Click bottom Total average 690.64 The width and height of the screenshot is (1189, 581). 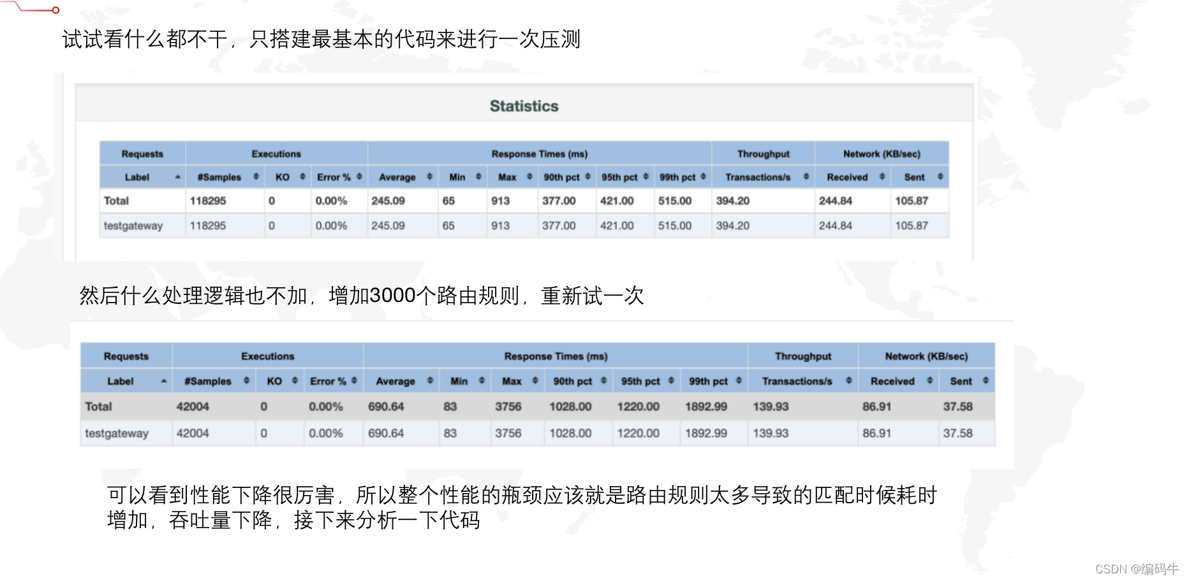(x=386, y=406)
